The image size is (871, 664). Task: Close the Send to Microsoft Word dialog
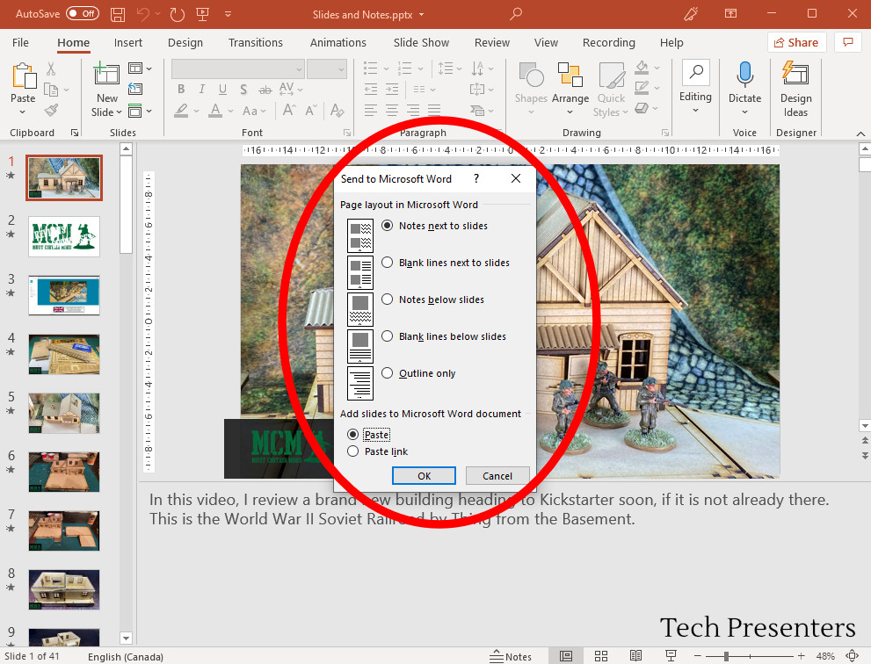[516, 178]
